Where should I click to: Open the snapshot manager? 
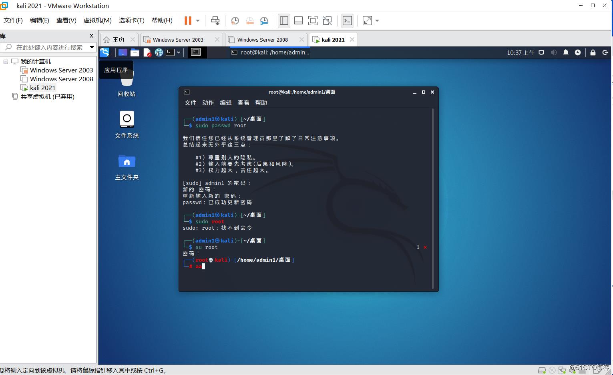pos(264,20)
